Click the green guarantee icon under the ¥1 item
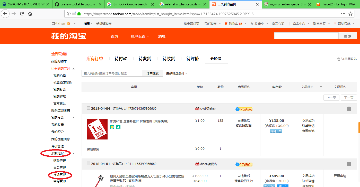 pyautogui.click(x=112, y=127)
